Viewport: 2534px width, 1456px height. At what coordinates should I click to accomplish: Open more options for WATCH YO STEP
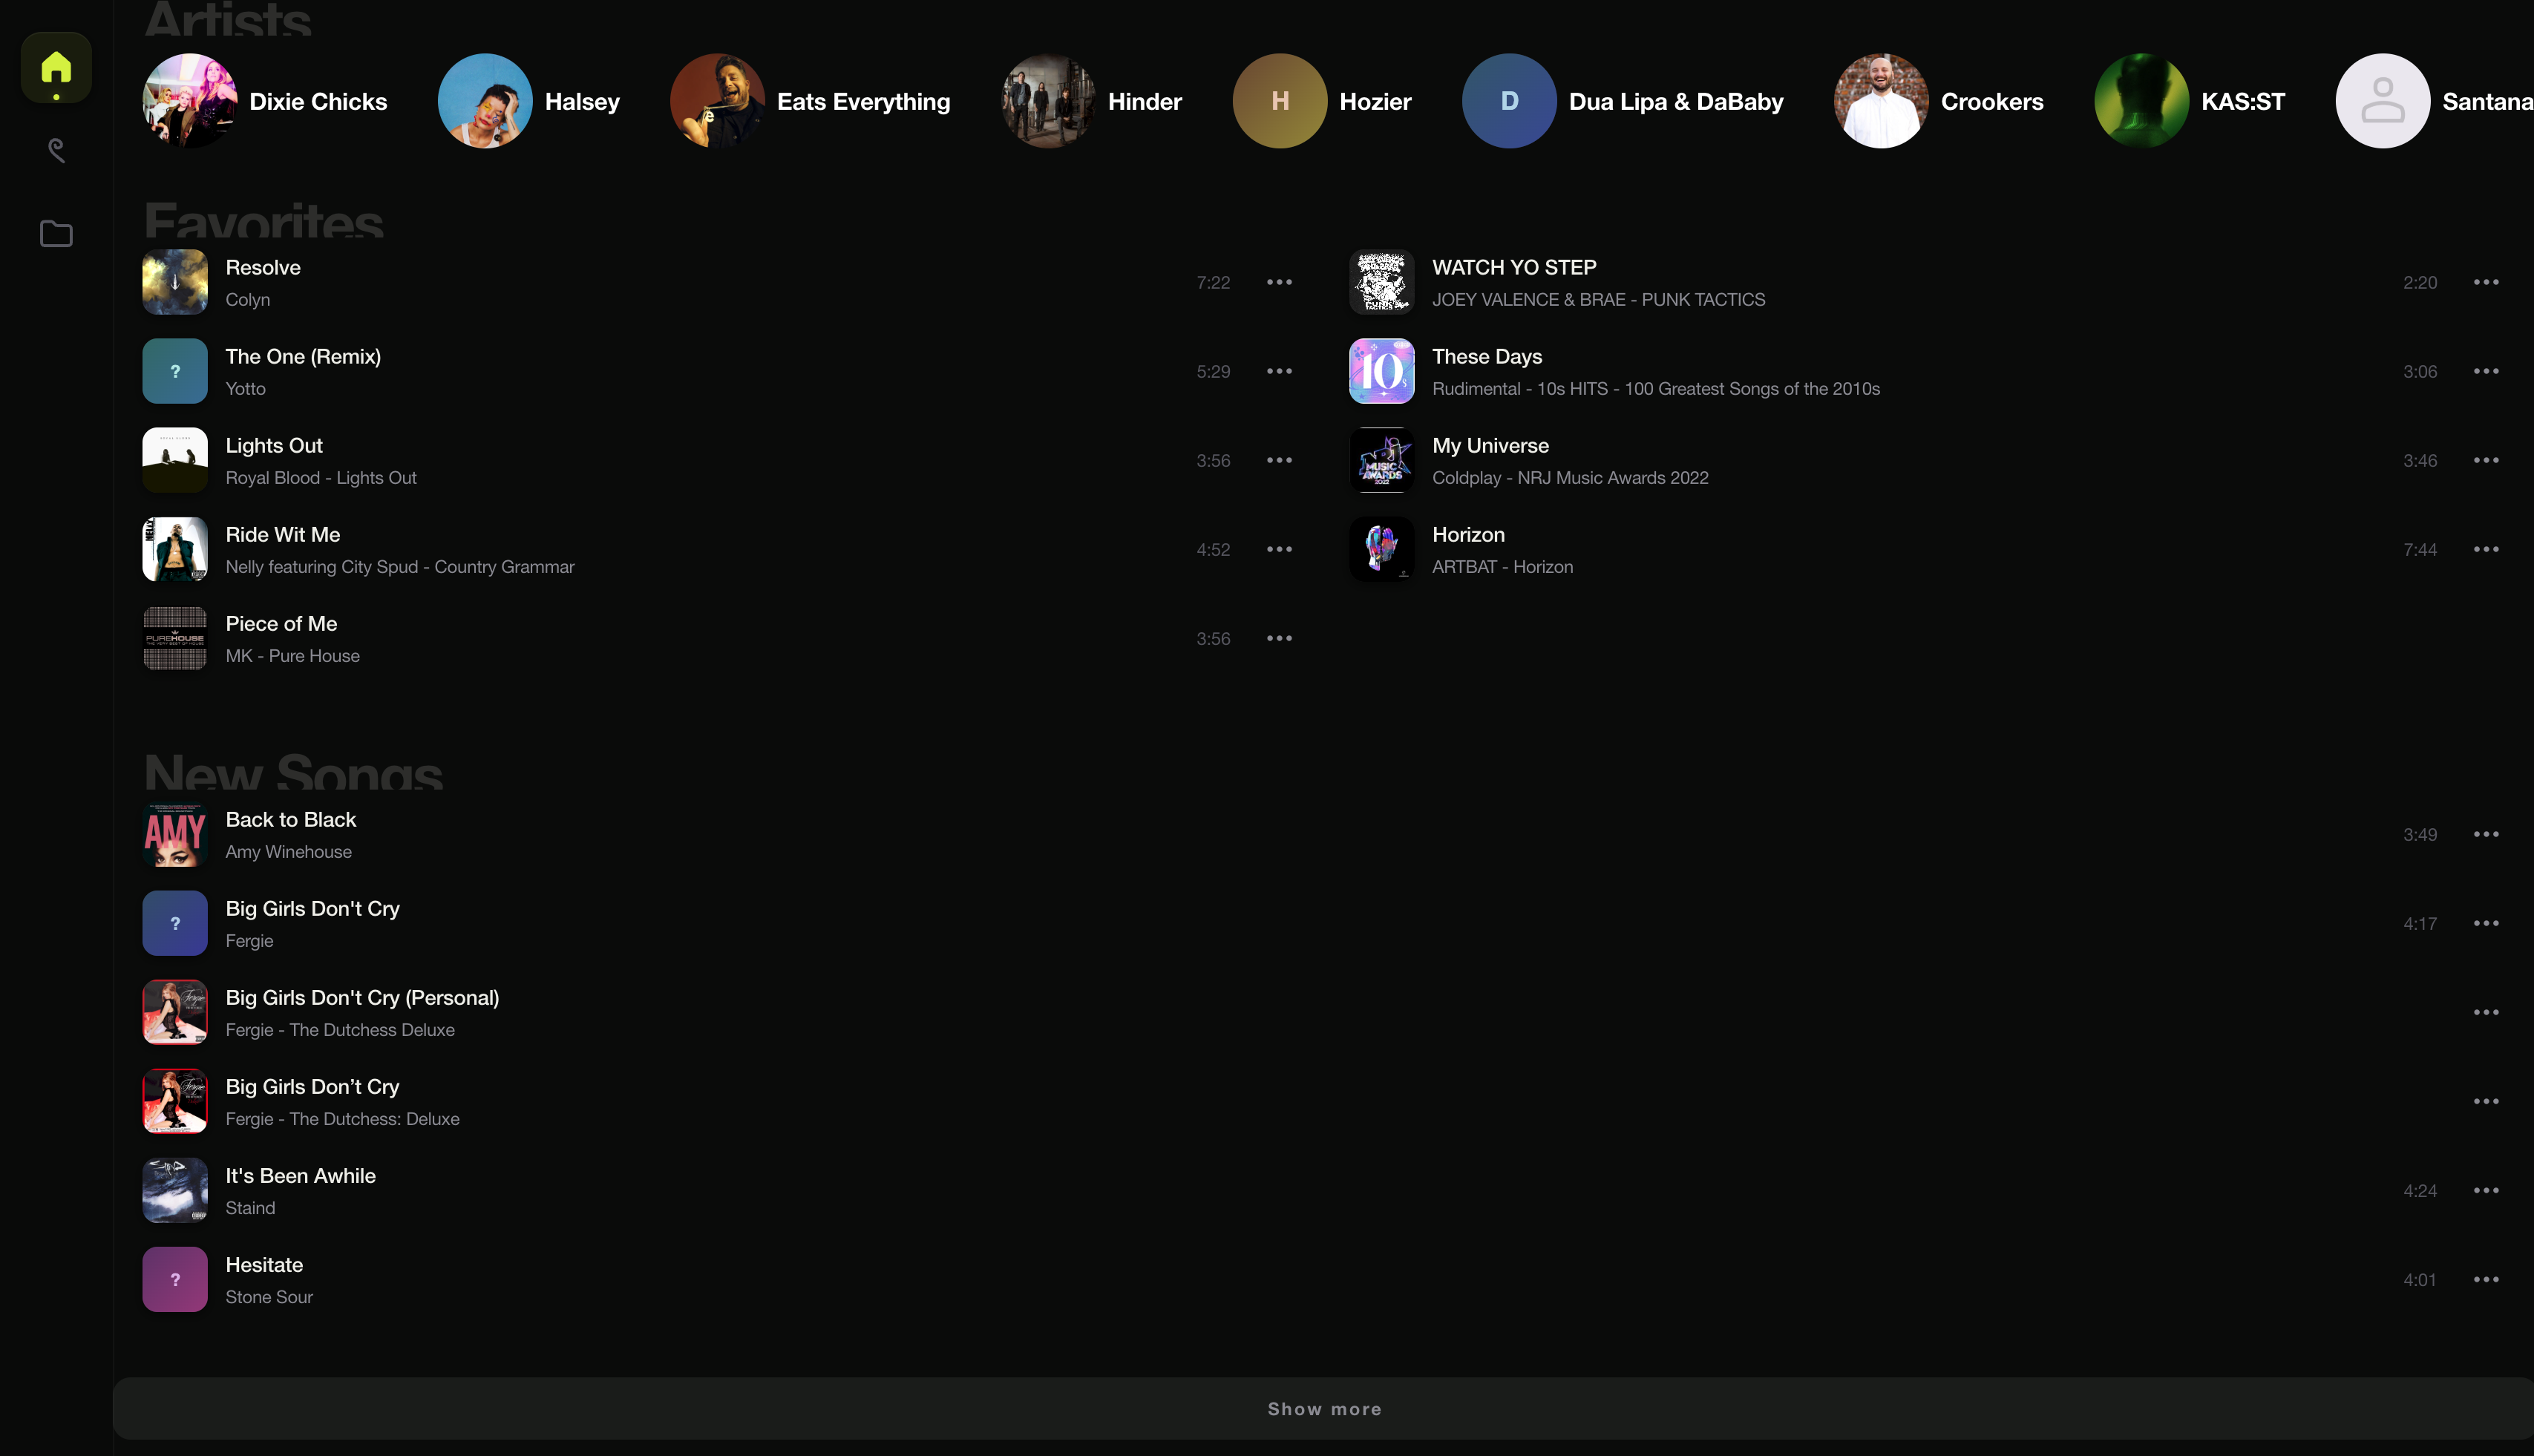pos(2486,282)
